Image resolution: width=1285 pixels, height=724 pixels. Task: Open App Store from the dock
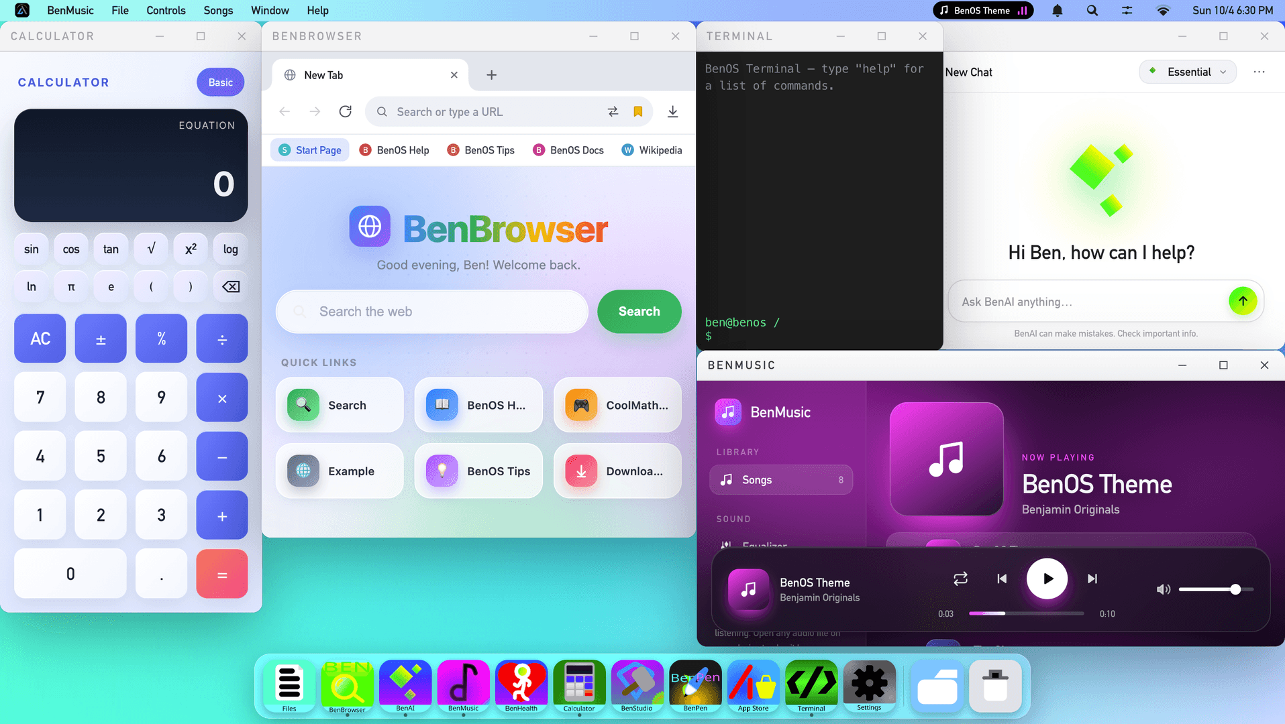pyautogui.click(x=754, y=685)
